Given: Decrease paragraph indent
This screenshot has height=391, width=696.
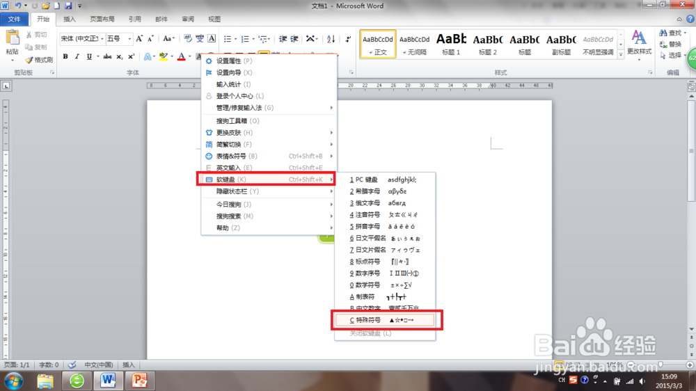Looking at the screenshot, I should (283, 39).
